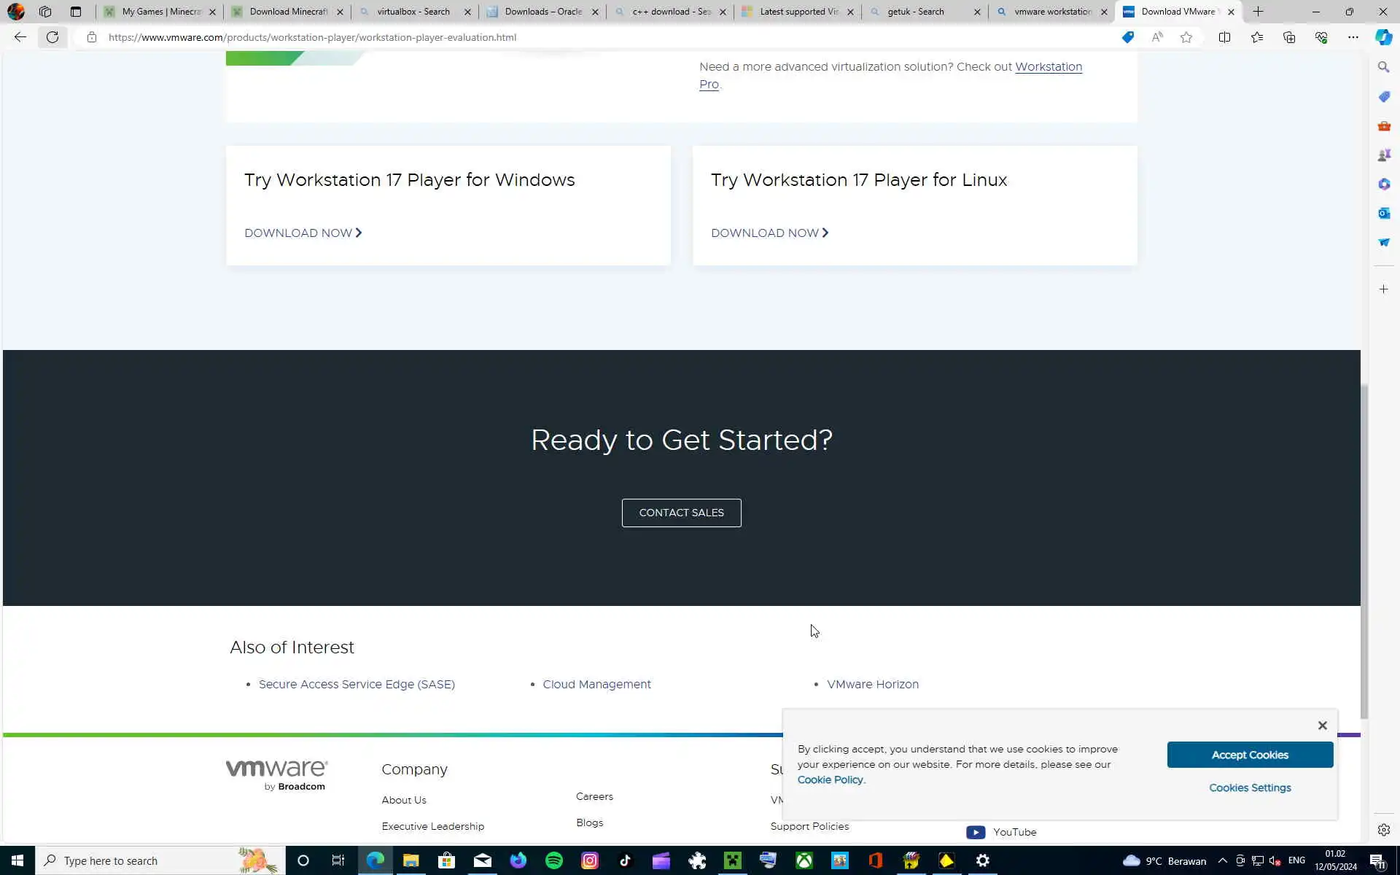Screen dimensions: 1400x875
Task: Click Accept Cookies button
Action: (1250, 755)
